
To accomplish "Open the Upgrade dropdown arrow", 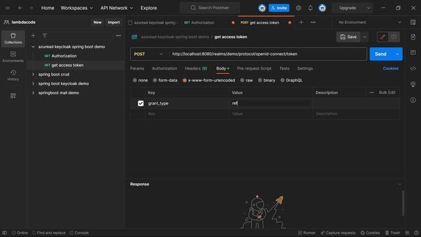I will tap(368, 8).
